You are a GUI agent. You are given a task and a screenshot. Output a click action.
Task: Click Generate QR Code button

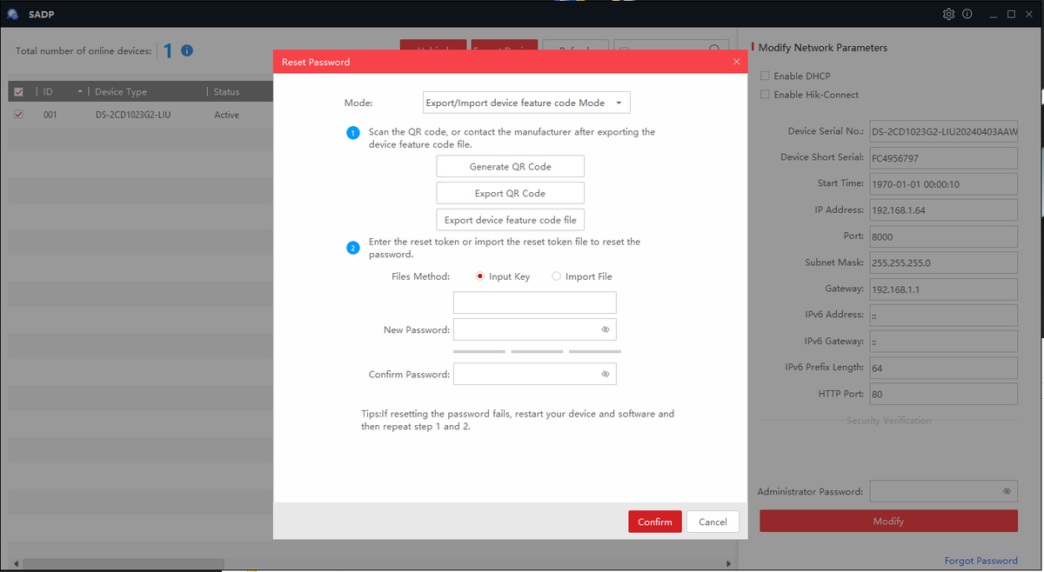(511, 166)
